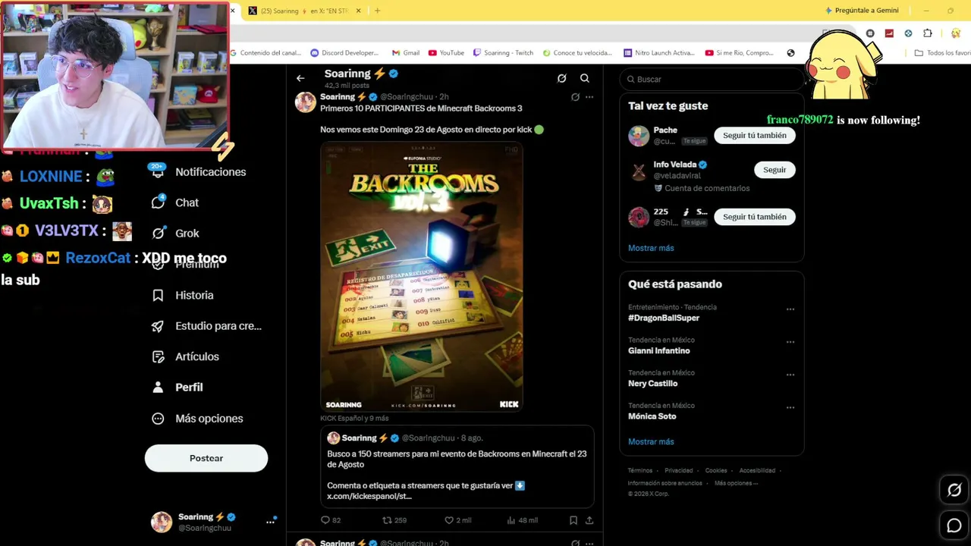
Task: Open the Gianni Infantino trend
Action: point(659,351)
